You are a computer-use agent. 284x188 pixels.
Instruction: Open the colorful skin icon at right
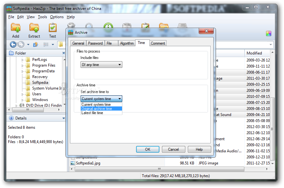tap(269, 33)
